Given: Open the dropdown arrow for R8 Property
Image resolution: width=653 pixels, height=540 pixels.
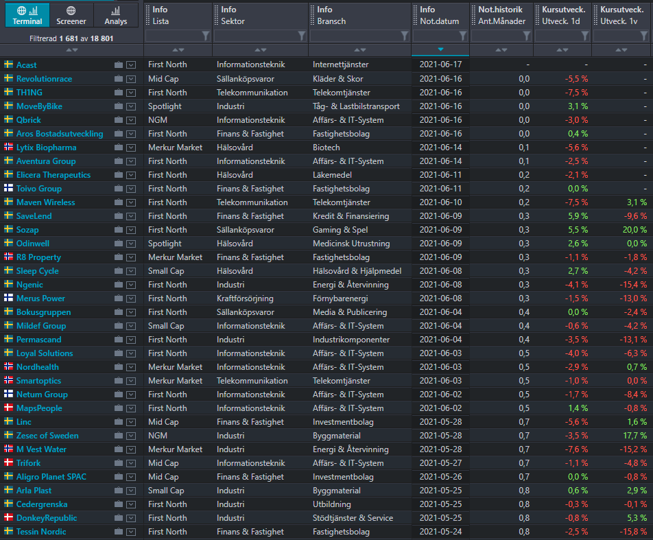Looking at the screenshot, I should pyautogui.click(x=131, y=257).
